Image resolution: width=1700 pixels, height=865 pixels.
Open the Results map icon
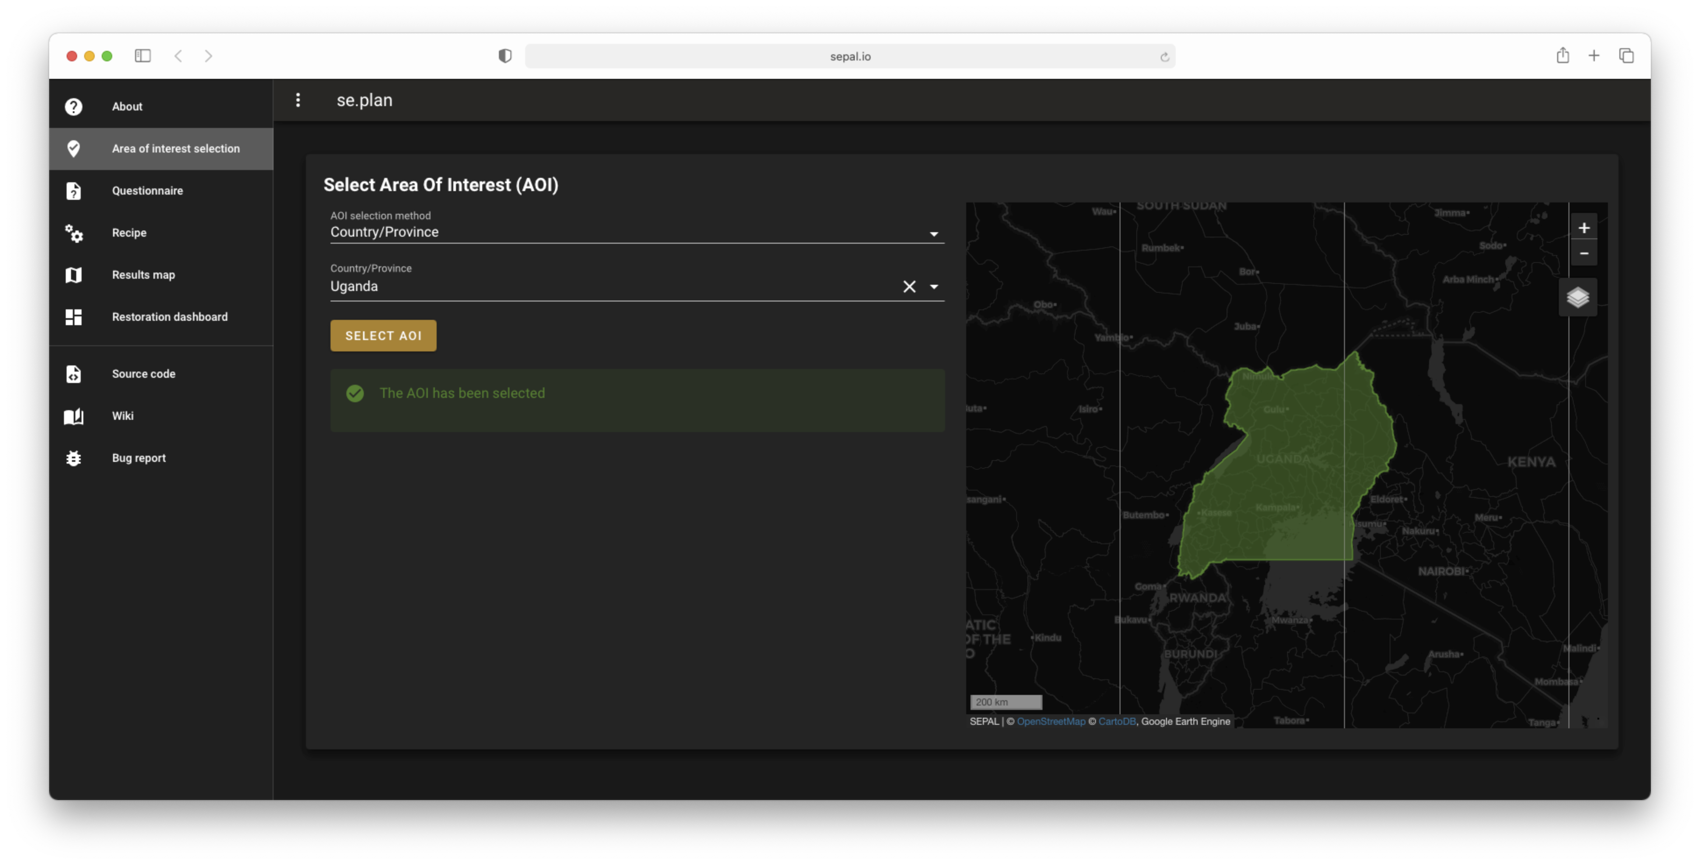coord(73,275)
